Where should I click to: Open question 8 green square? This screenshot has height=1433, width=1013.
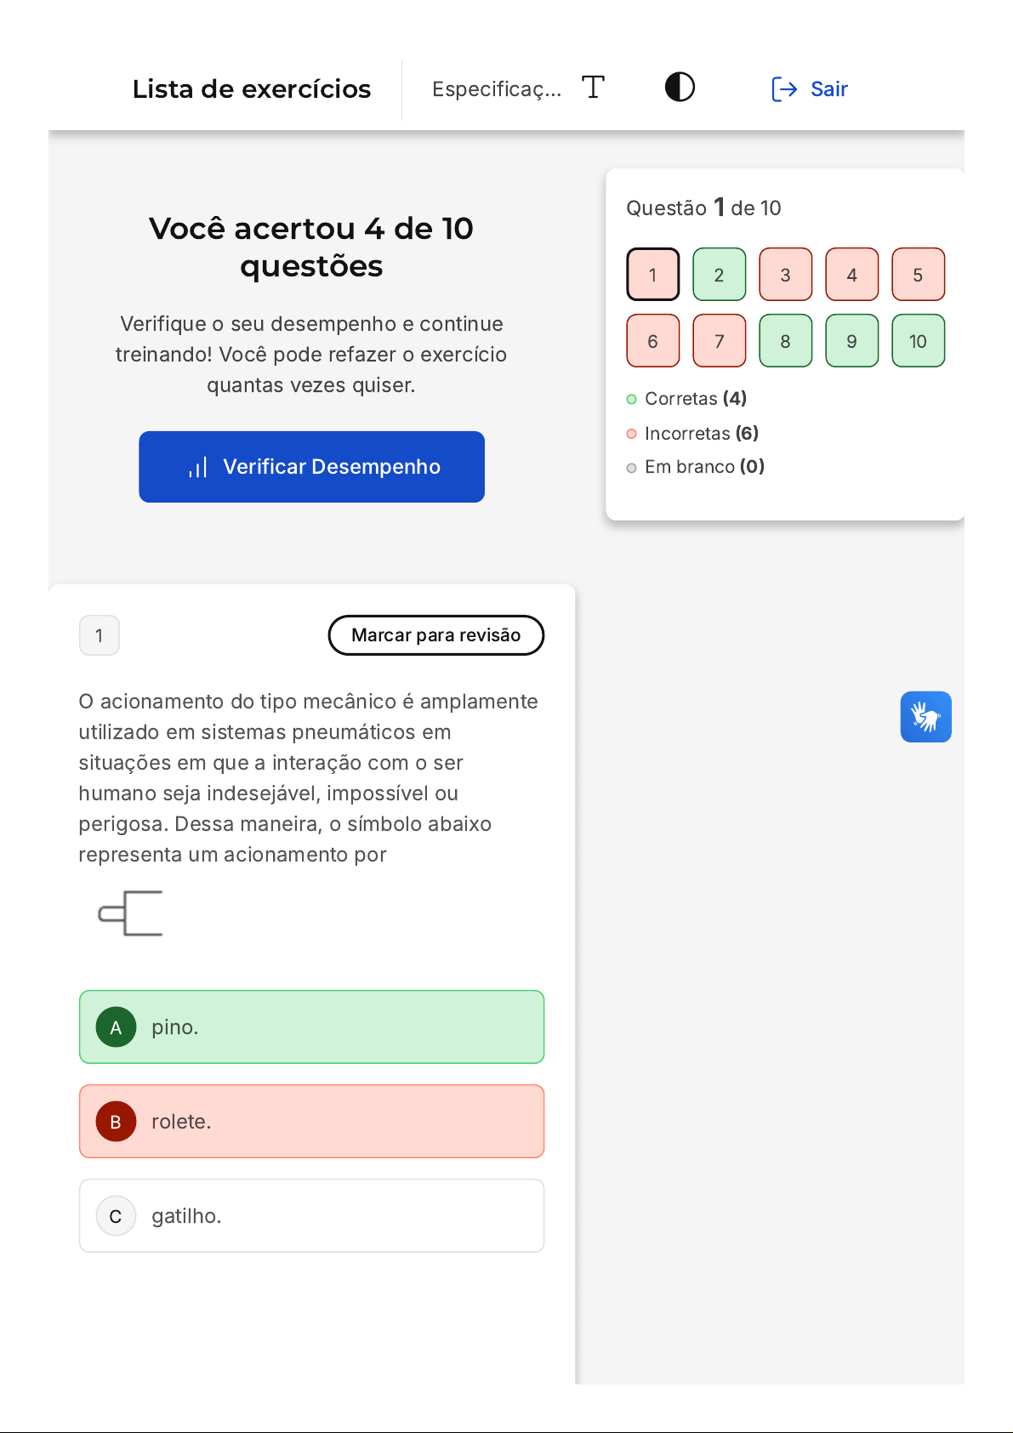click(785, 341)
